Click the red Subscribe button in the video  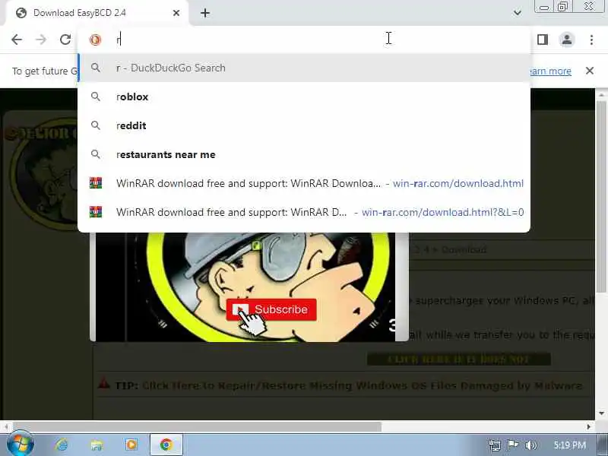271,309
